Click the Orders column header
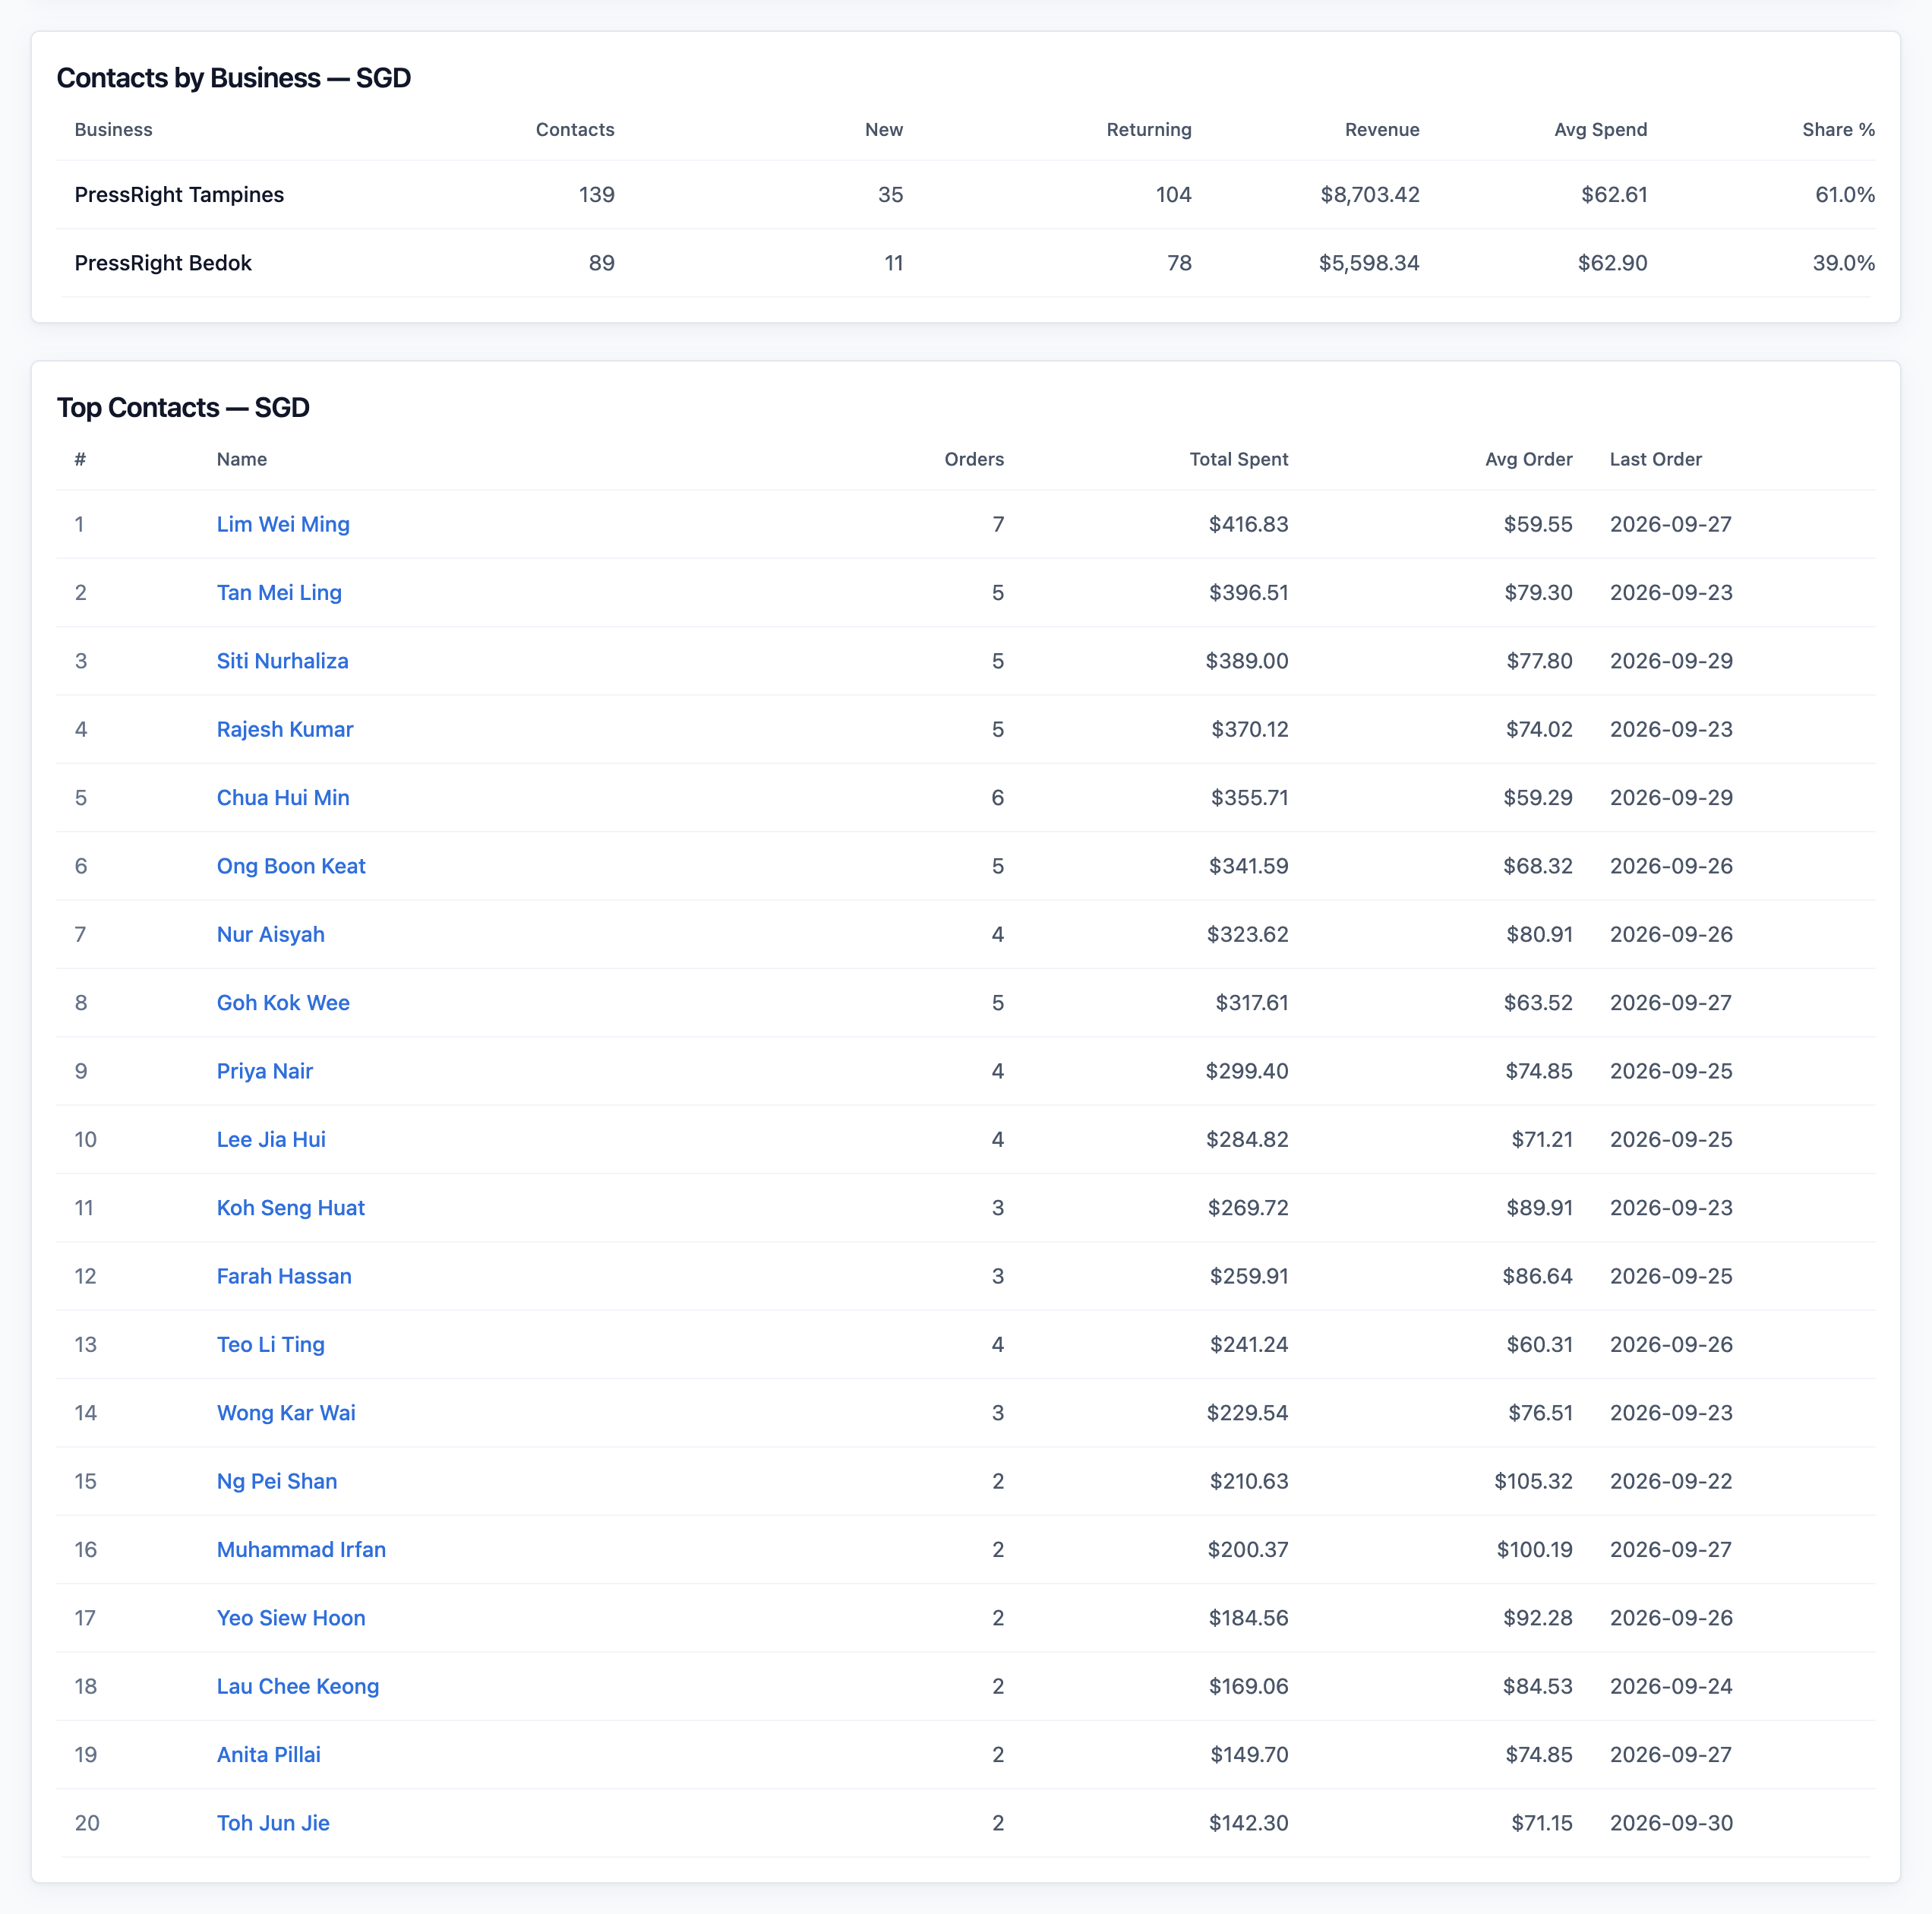Image resolution: width=1932 pixels, height=1914 pixels. 974,459
